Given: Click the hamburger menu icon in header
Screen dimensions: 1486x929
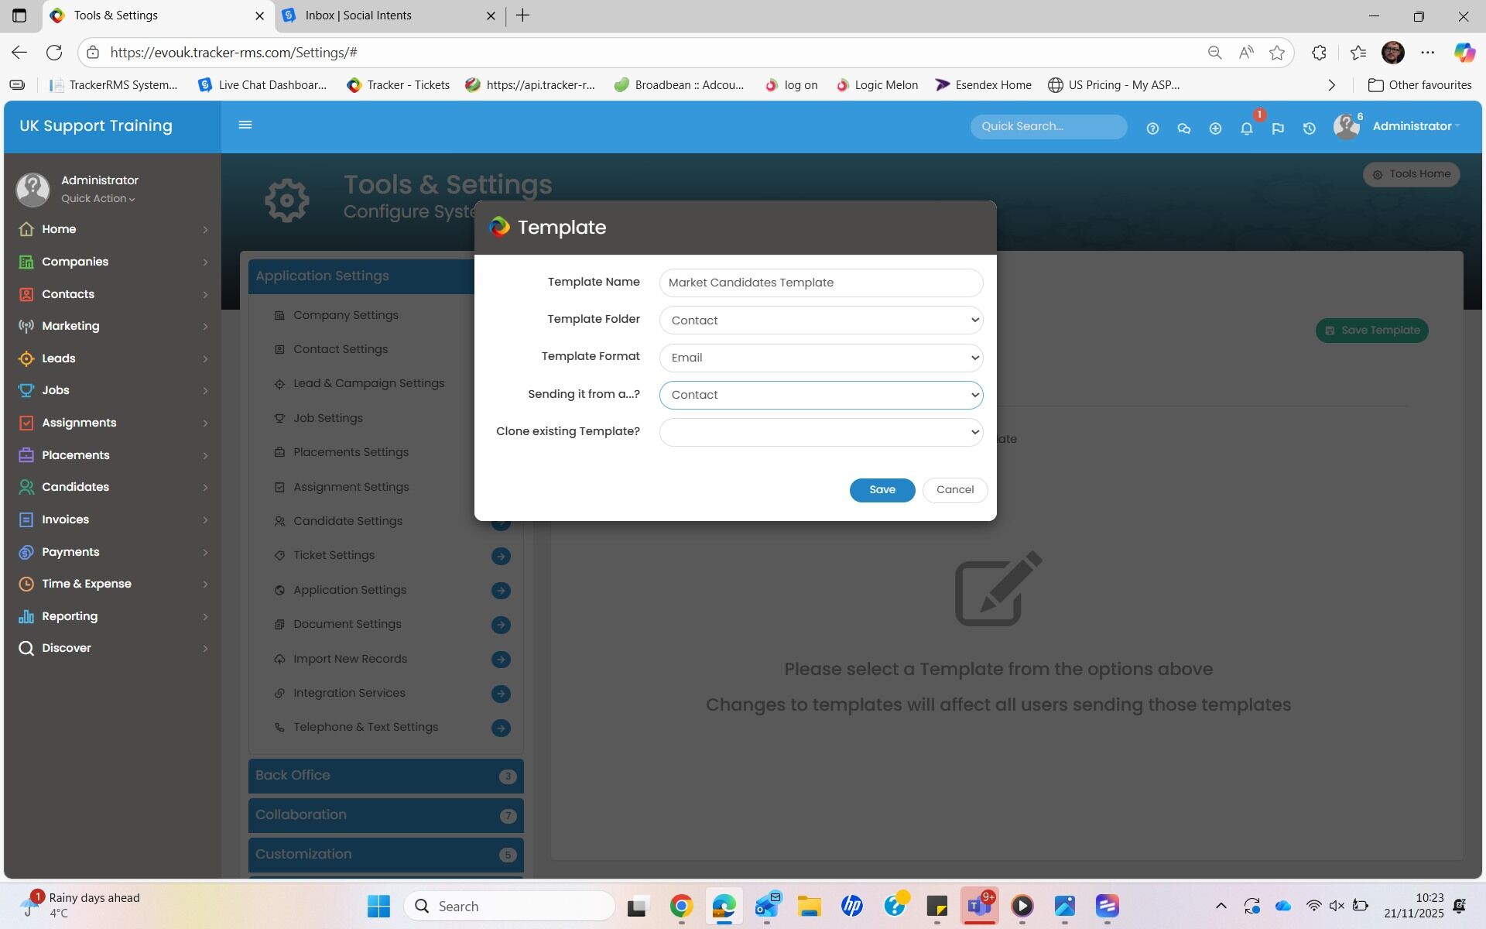Looking at the screenshot, I should tap(245, 125).
